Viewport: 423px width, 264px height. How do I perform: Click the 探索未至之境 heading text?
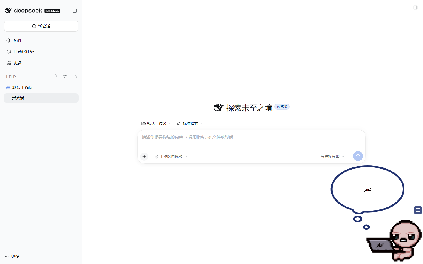tap(249, 108)
